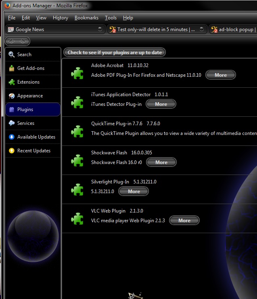The height and width of the screenshot is (299, 257).
Task: Click the Firefox logo in title bar
Action: pyautogui.click(x=7, y=5)
